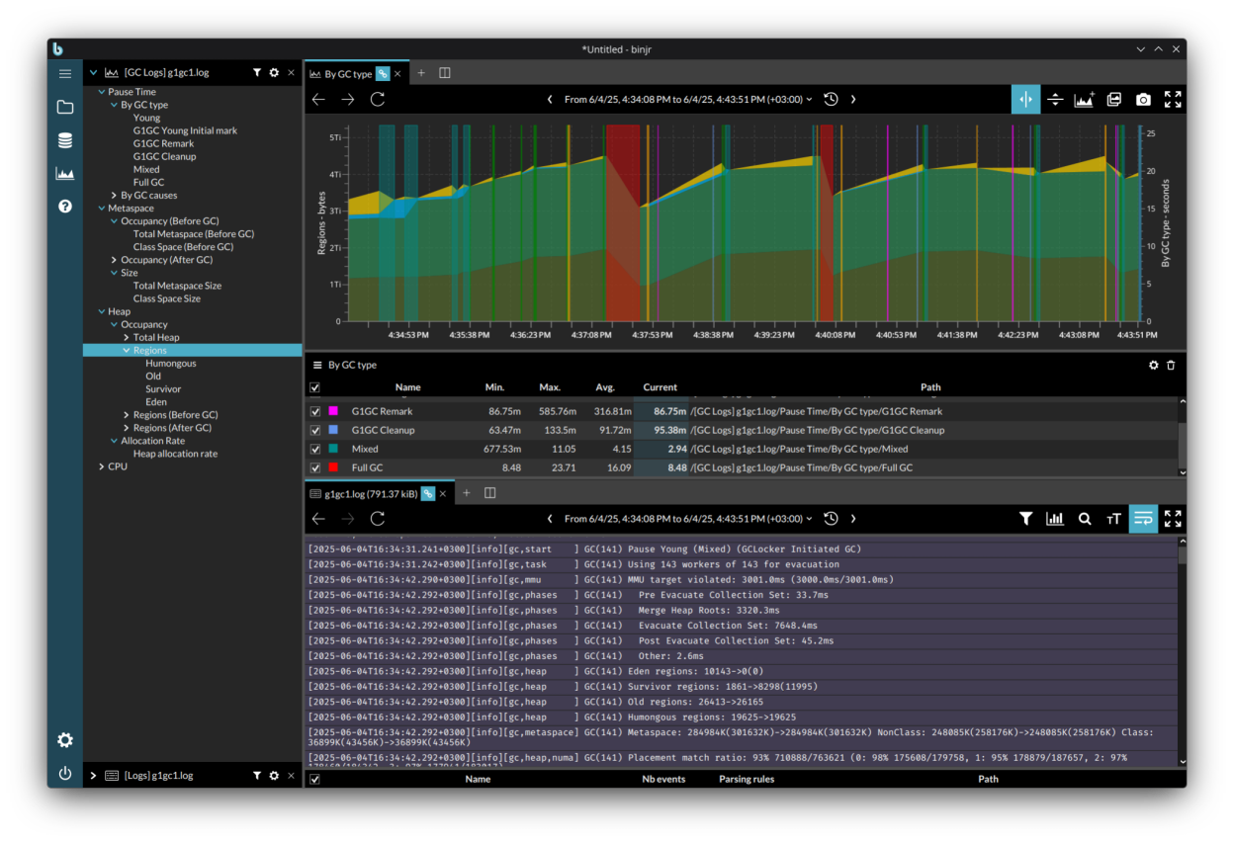This screenshot has width=1234, height=844.
Task: Collapse the Pause Time tree node
Action: 101,92
